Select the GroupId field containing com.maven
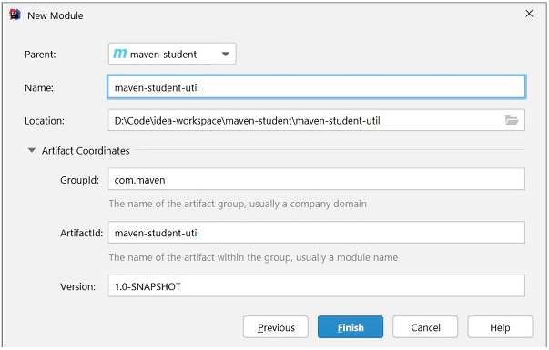This screenshot has height=350, width=549. pos(317,179)
